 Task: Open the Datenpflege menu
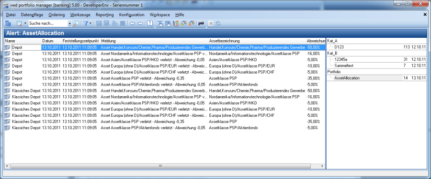32,15
